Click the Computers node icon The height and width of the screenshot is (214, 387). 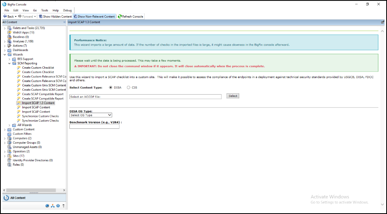point(9,138)
